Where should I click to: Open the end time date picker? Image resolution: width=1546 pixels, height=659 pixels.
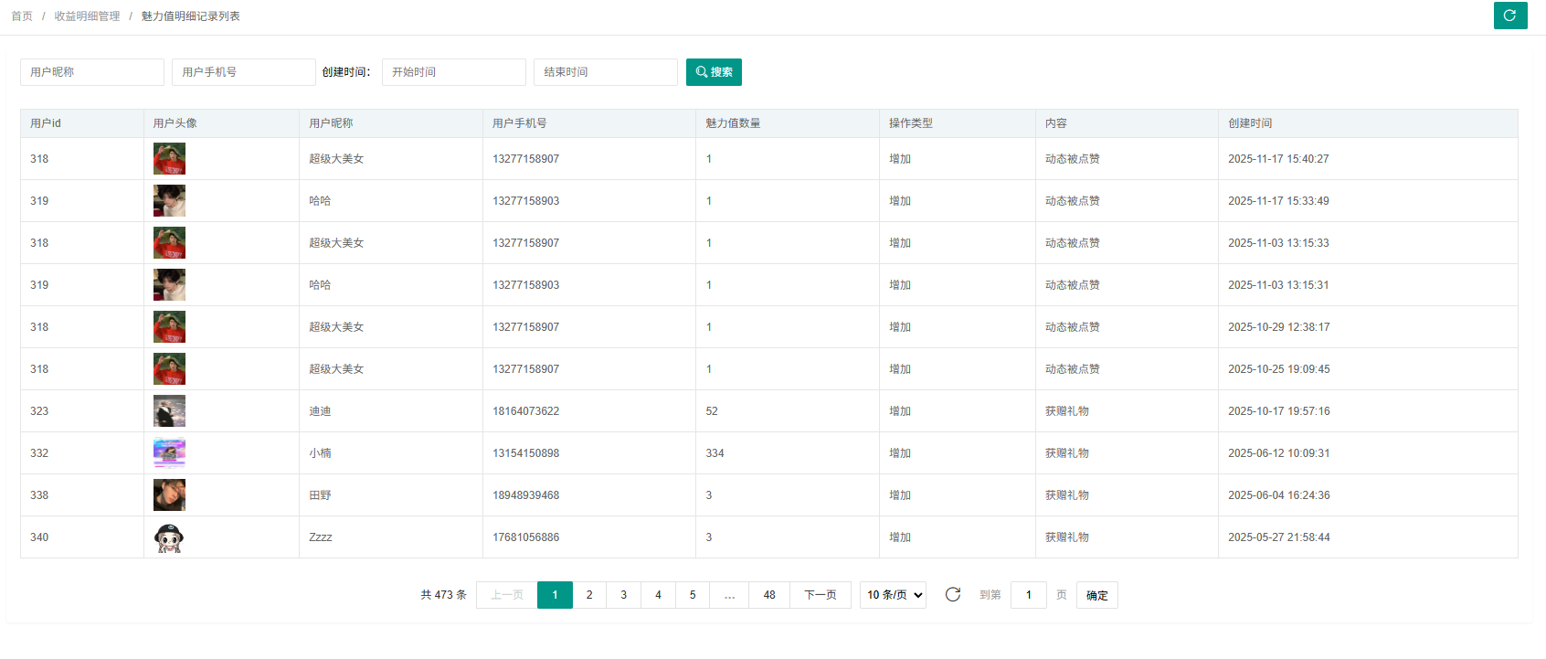[x=605, y=72]
